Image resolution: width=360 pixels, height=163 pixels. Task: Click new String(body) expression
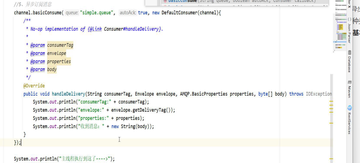point(131,126)
